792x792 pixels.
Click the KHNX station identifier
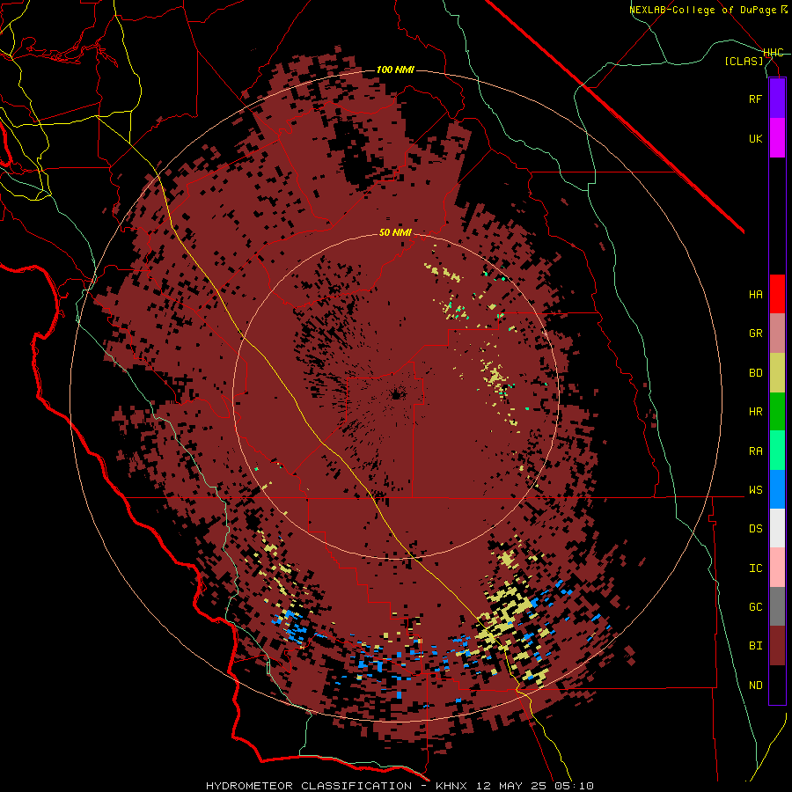coord(451,786)
